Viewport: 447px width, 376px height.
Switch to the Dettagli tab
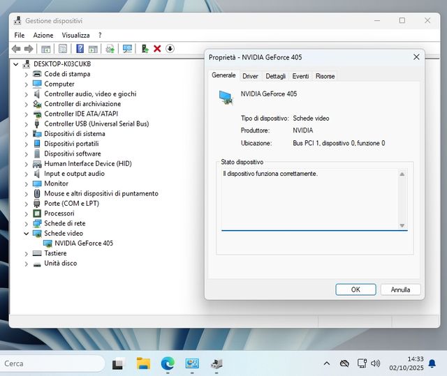pyautogui.click(x=276, y=76)
